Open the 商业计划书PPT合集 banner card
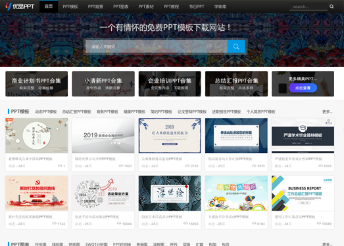 pyautogui.click(x=37, y=83)
